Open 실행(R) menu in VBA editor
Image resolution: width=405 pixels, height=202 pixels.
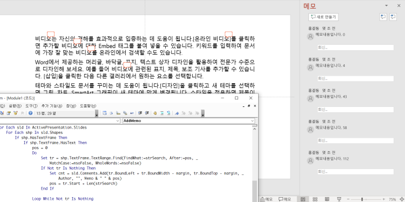[15, 106]
